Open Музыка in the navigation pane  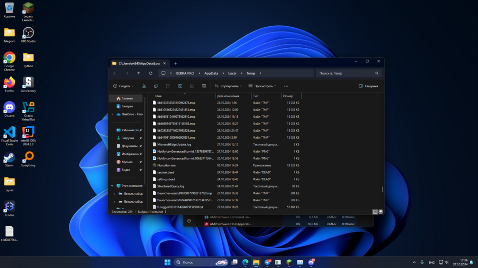[126, 162]
